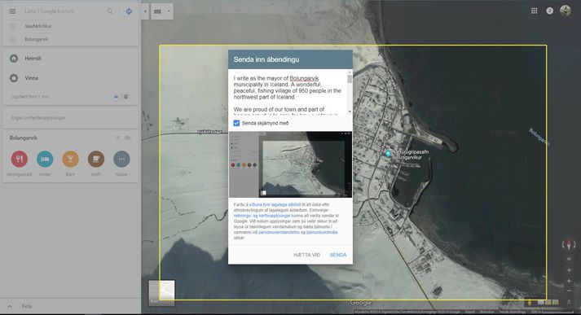The height and width of the screenshot is (315, 581).
Task: Click the show my location button
Action: click(x=569, y=270)
